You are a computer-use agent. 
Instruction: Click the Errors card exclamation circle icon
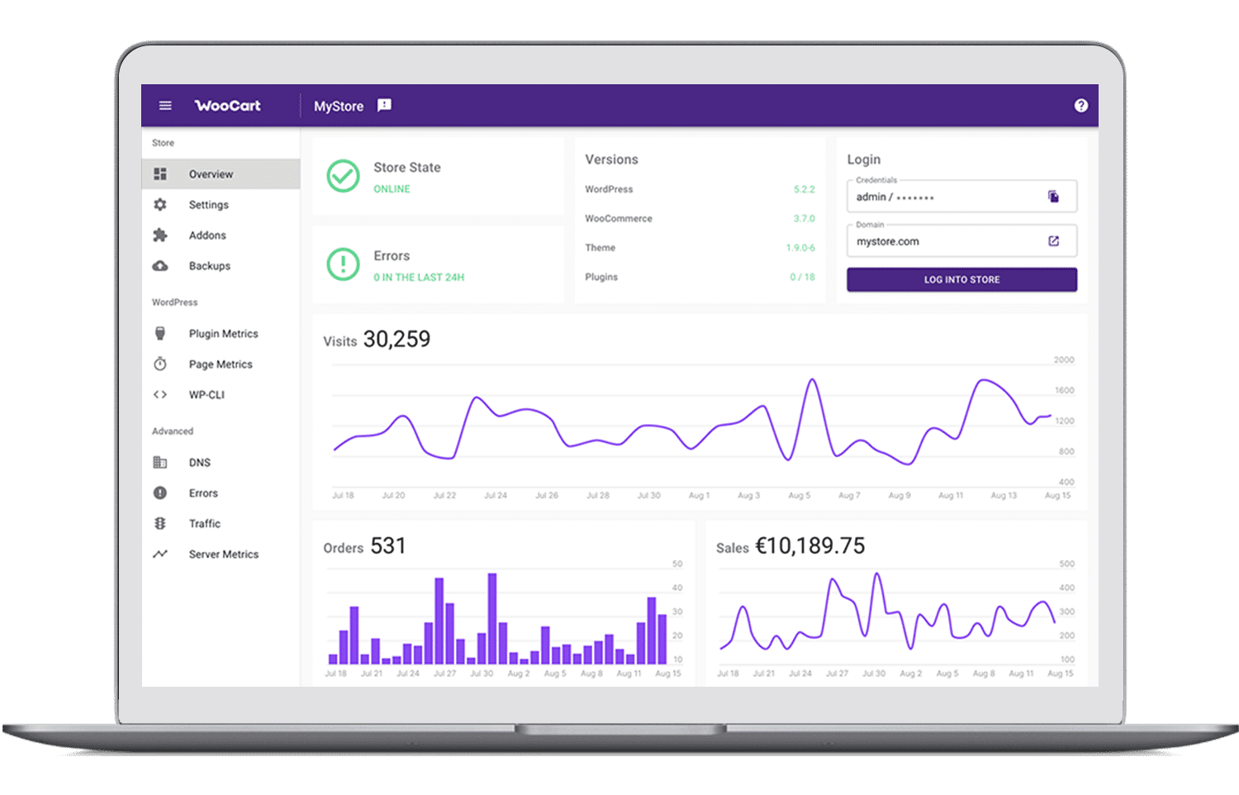click(343, 264)
